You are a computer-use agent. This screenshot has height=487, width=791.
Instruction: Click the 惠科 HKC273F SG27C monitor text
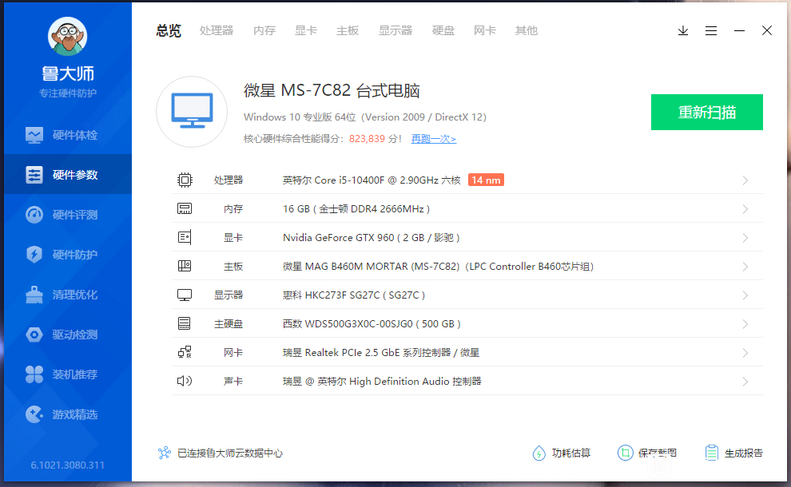click(x=354, y=295)
